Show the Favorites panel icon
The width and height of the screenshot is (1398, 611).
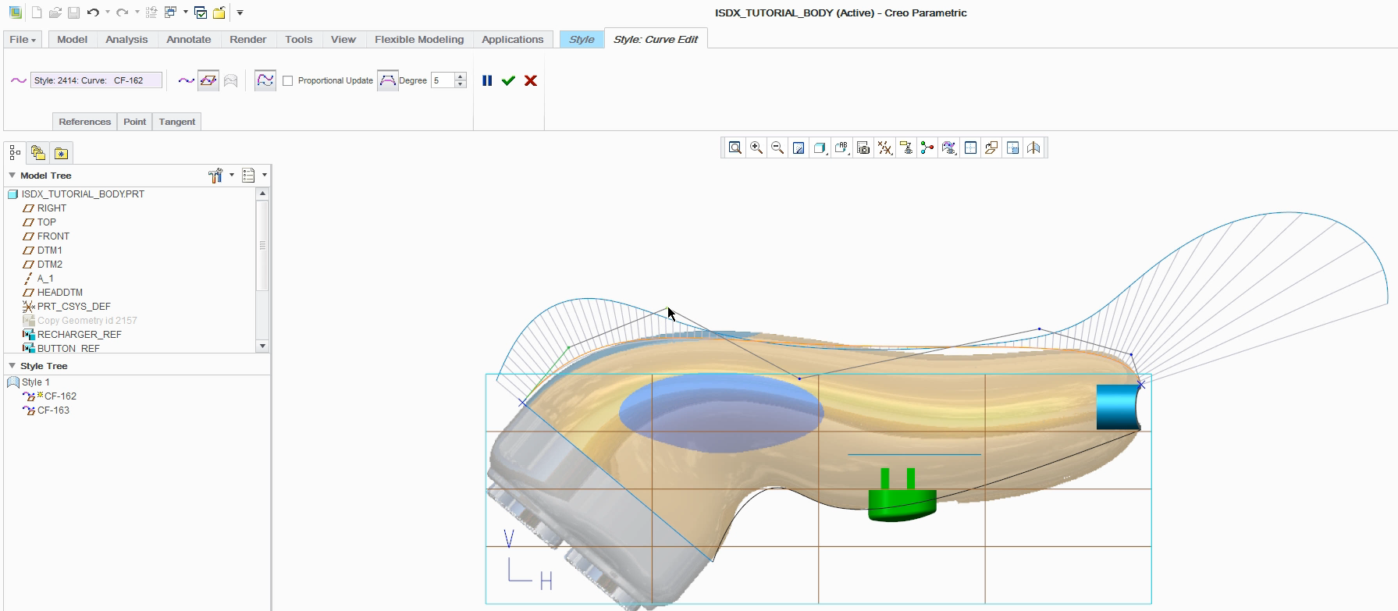tap(61, 153)
